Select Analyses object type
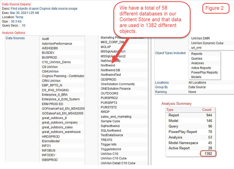 (197, 63)
